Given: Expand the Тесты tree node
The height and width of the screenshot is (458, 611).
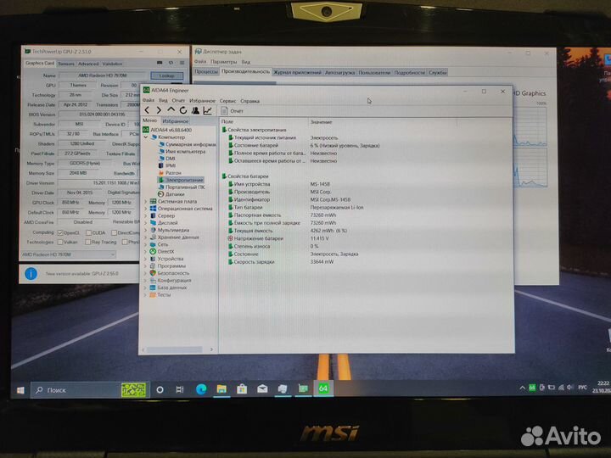Looking at the screenshot, I should pyautogui.click(x=146, y=295).
